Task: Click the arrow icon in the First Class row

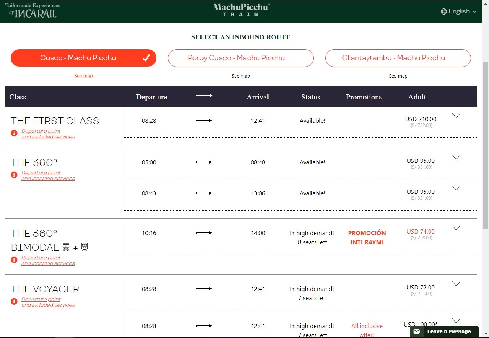Action: [x=204, y=120]
